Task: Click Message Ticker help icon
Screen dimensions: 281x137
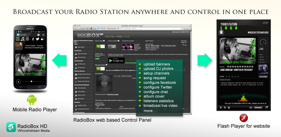Action: 106,65
